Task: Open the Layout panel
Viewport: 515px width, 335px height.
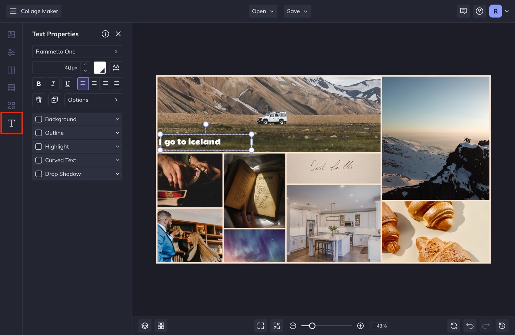Action: tap(11, 70)
